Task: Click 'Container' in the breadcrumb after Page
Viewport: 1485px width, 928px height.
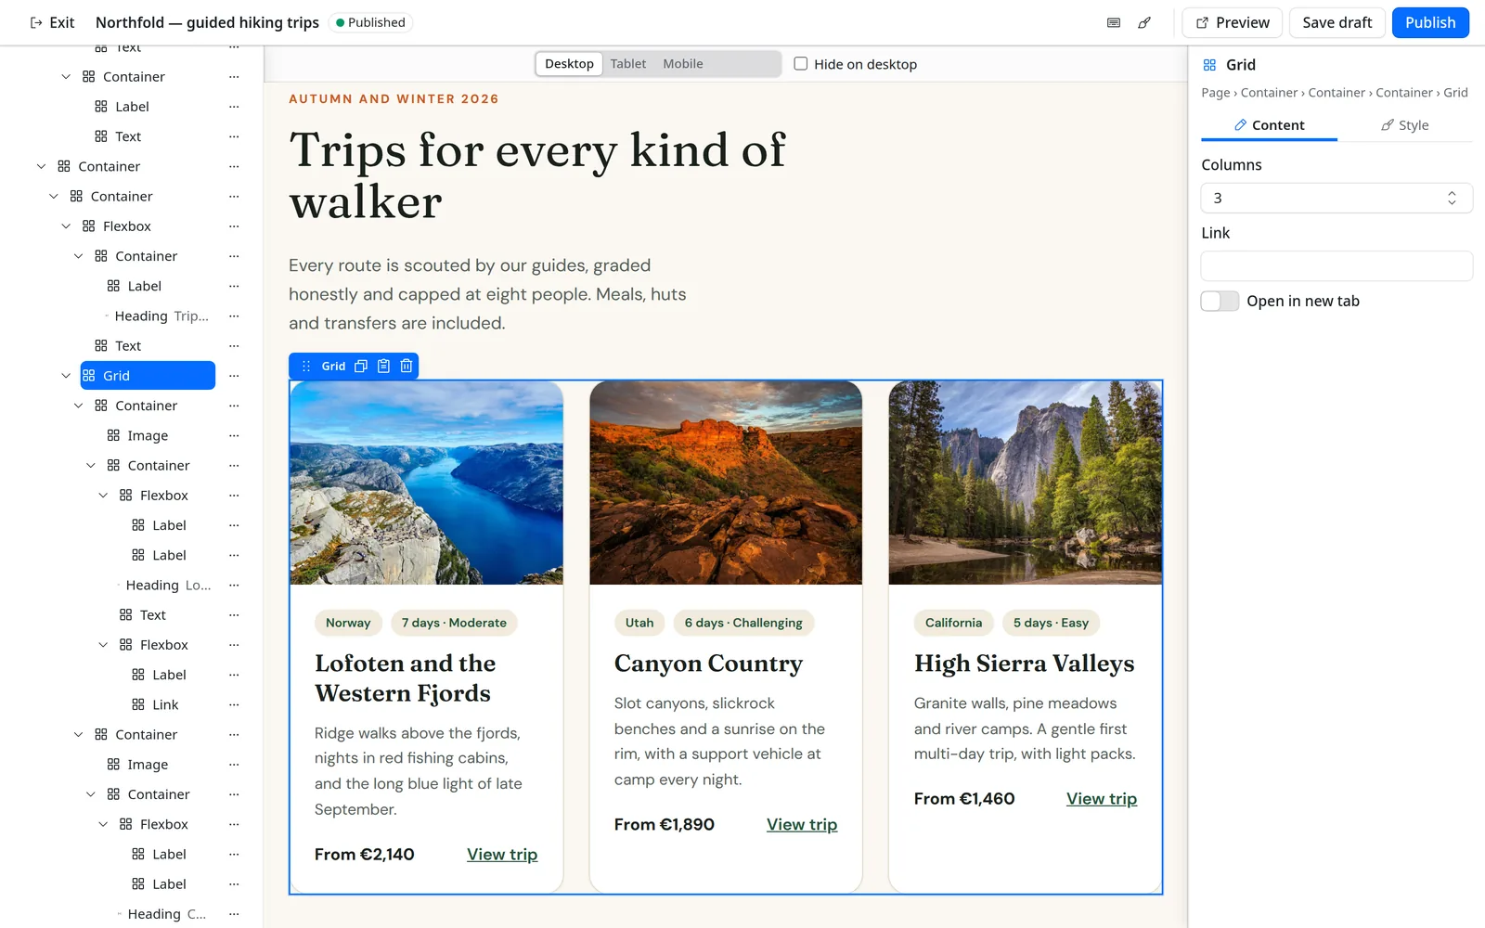Action: [x=1269, y=93]
